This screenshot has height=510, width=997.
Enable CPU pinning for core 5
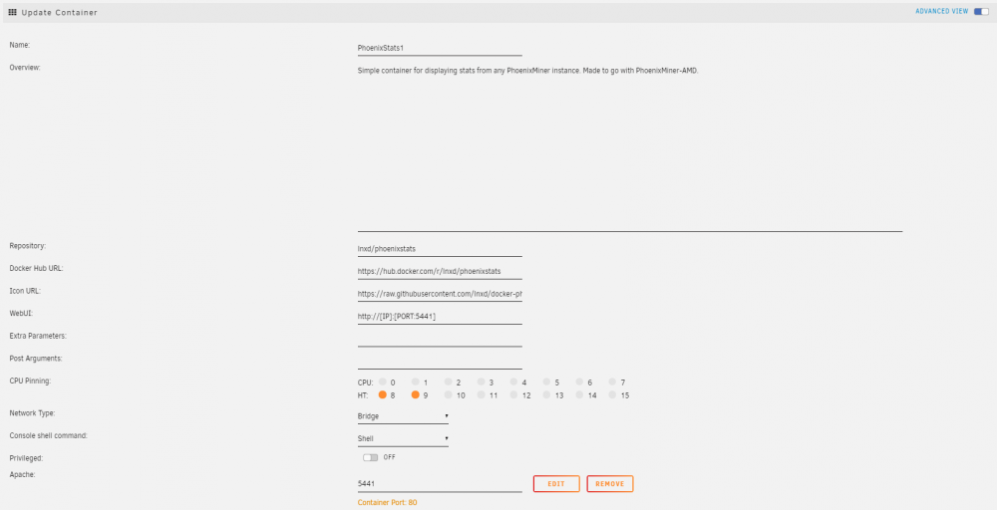(546, 382)
